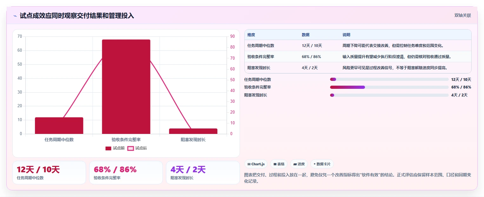The height and width of the screenshot is (197, 484).
Task: Open the 4天 / 2天 data card
Action: coord(203,173)
